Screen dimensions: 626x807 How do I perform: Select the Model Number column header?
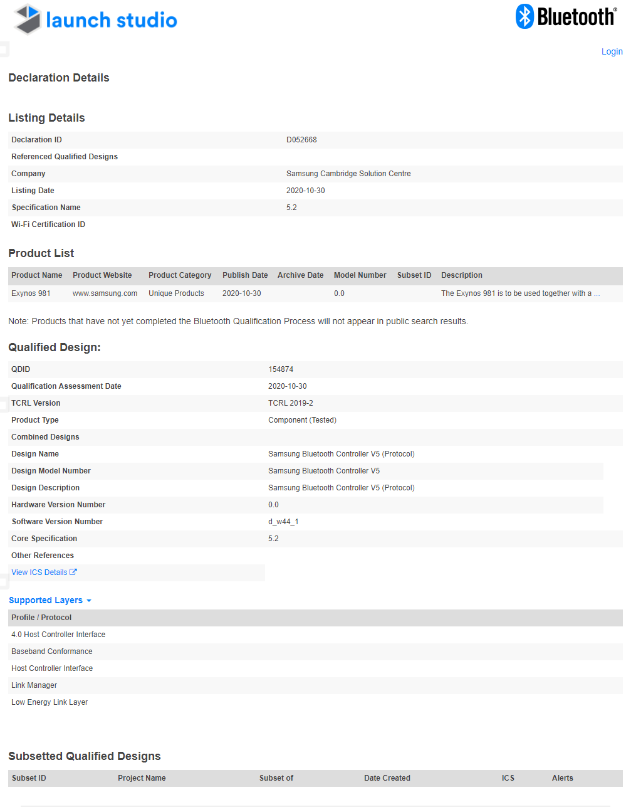360,275
